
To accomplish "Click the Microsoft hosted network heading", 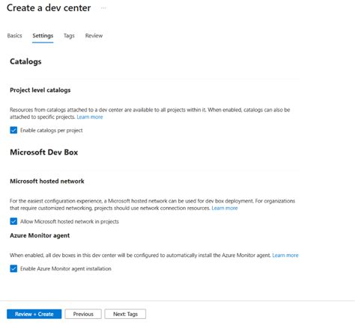I will point(47,182).
